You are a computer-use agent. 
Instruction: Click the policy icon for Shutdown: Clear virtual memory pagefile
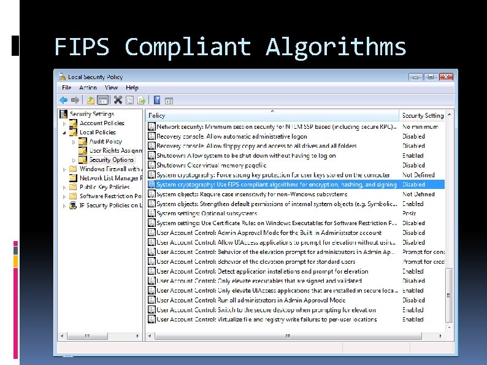click(151, 165)
